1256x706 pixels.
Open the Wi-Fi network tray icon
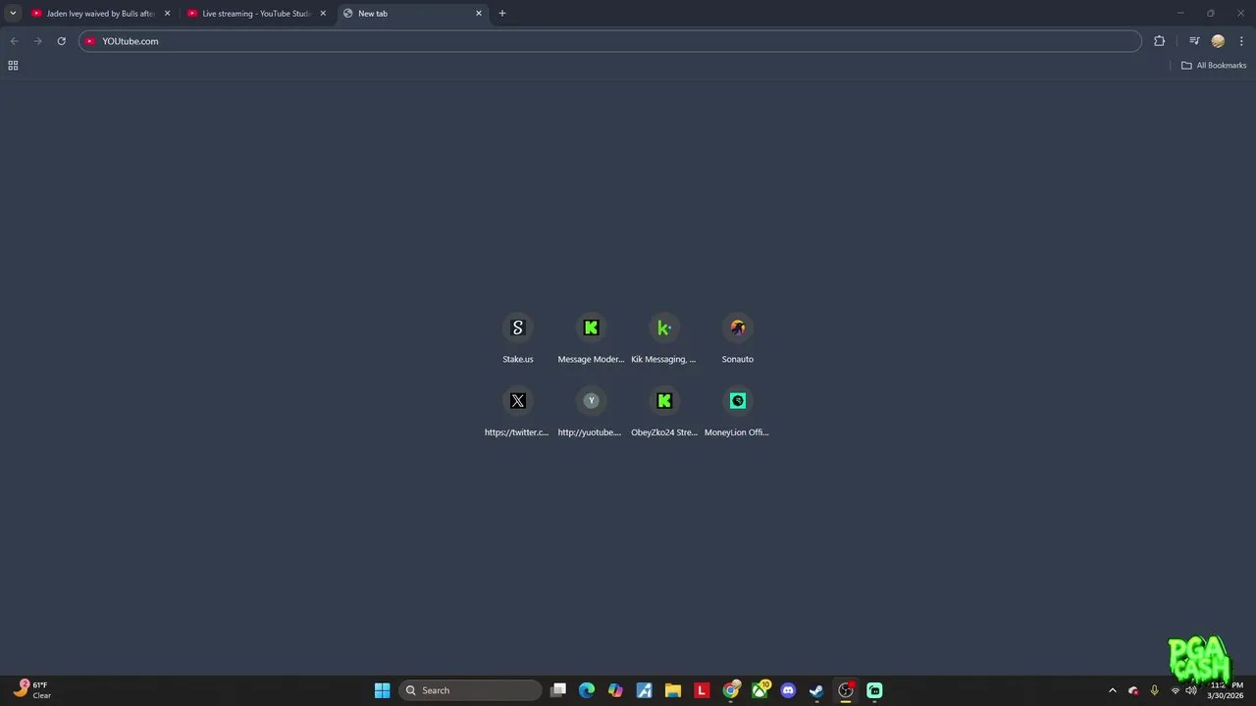[1176, 690]
